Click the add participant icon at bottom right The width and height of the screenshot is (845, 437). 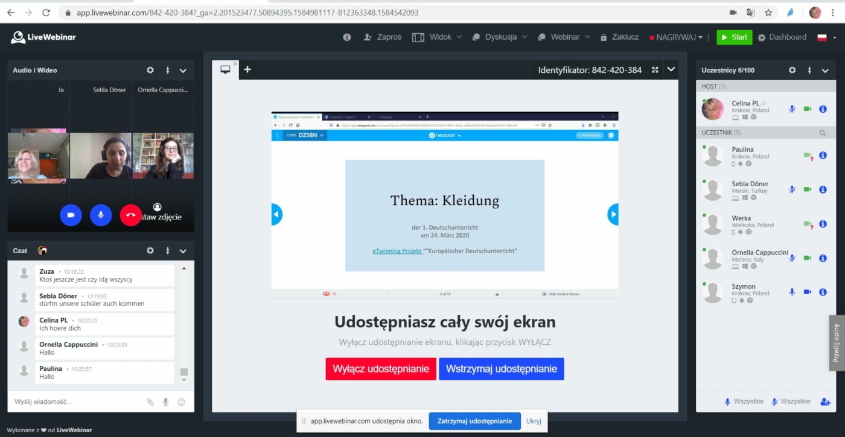tap(825, 401)
